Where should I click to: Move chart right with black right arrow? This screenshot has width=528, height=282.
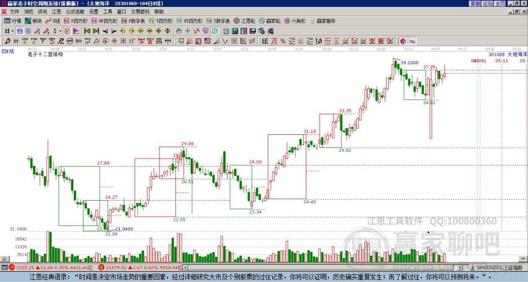pos(114,31)
